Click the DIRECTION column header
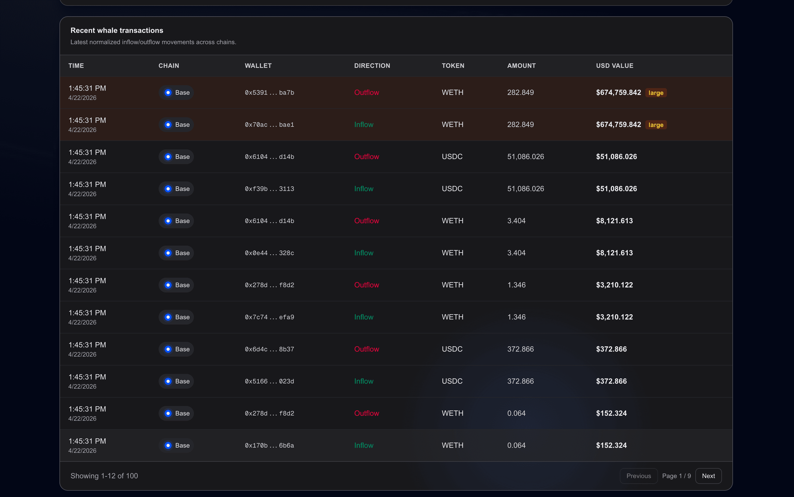Viewport: 794px width, 497px height. click(372, 65)
